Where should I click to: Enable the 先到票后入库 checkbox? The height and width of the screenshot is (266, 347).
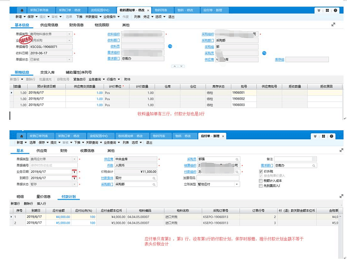(261, 186)
